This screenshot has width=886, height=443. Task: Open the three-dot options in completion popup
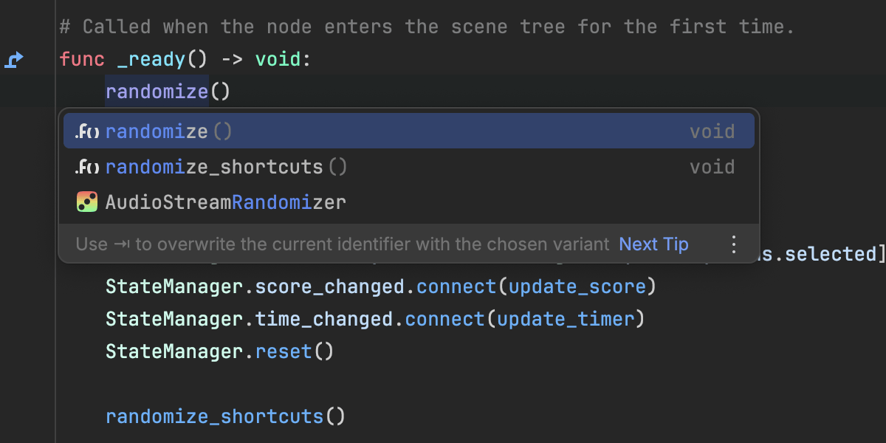tap(733, 244)
